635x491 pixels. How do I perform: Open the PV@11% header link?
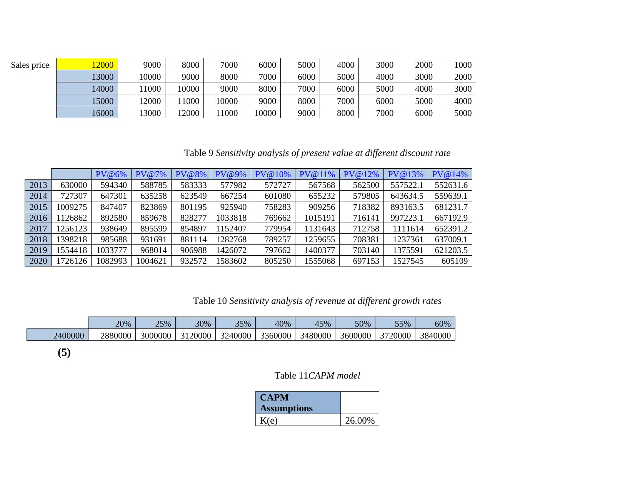pyautogui.click(x=317, y=174)
